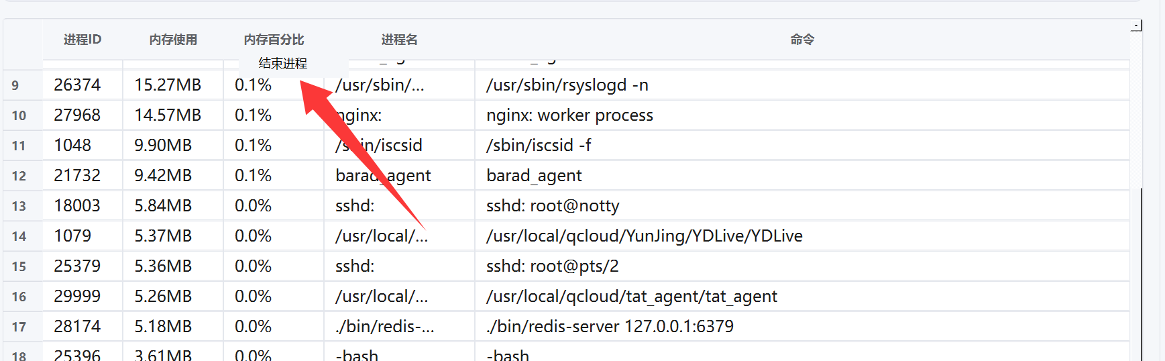Select row number 9 header
Screen dimensions: 1165x361
point(23,85)
